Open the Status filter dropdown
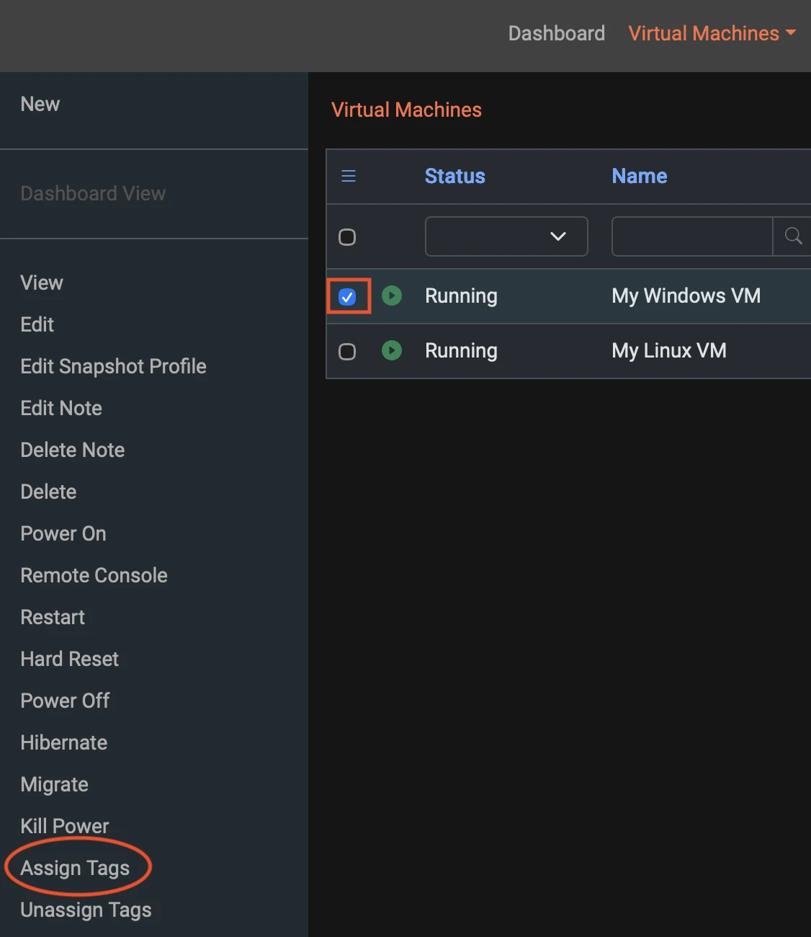This screenshot has height=937, width=811. [506, 236]
